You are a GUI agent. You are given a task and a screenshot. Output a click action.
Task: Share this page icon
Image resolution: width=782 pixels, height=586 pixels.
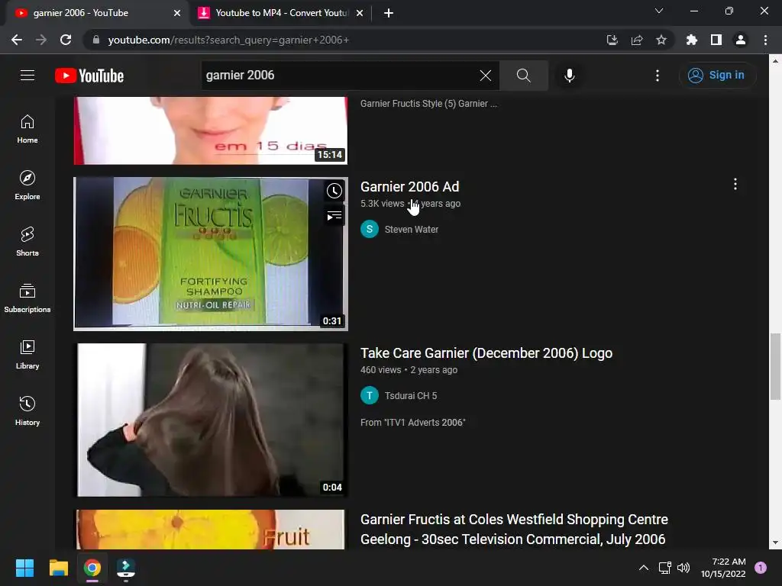point(637,40)
